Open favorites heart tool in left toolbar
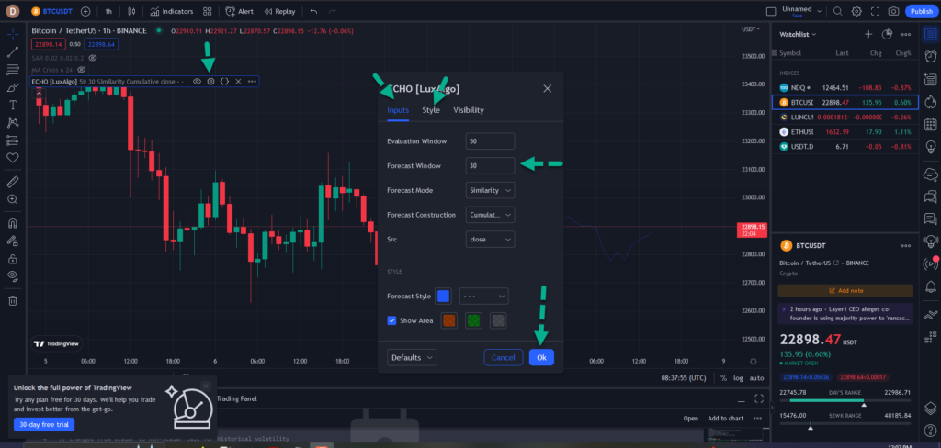 pyautogui.click(x=13, y=158)
